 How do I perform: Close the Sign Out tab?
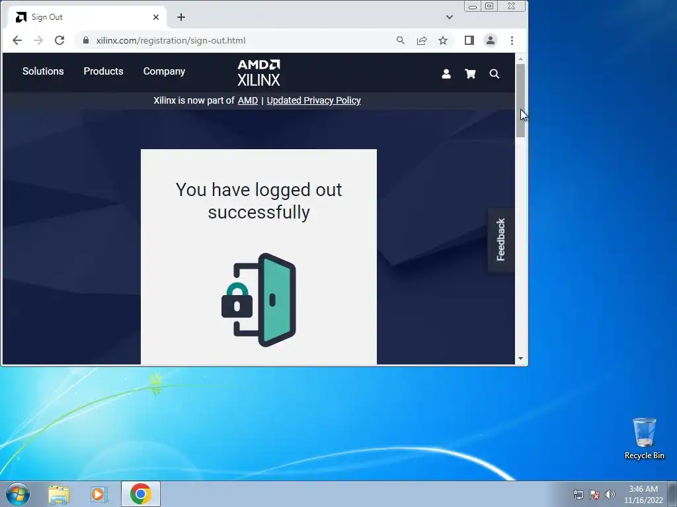click(x=156, y=17)
